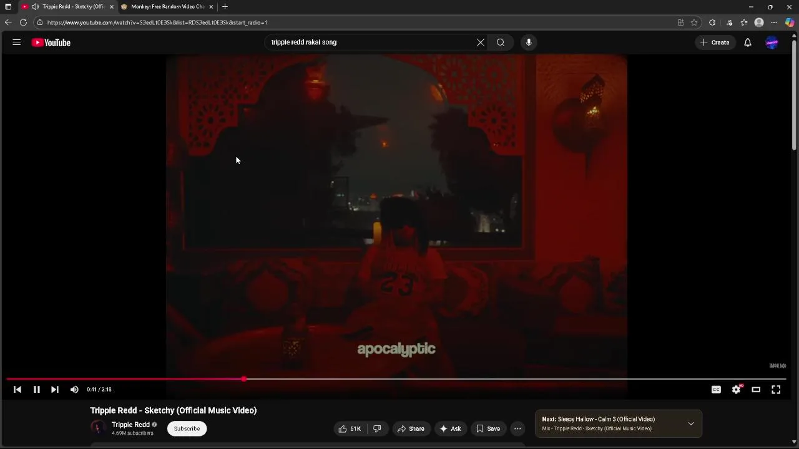The height and width of the screenshot is (449, 799).
Task: Click the playback time 0:41 / 2:18
Action: [x=99, y=389]
